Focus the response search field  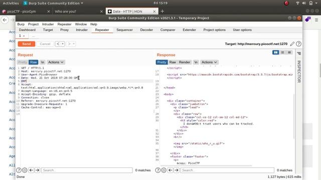click(227, 170)
